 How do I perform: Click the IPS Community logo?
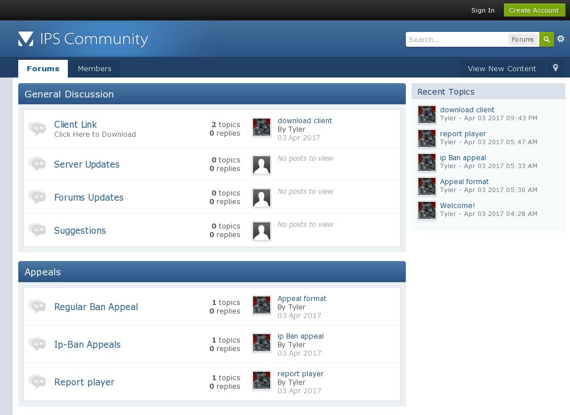tap(83, 39)
